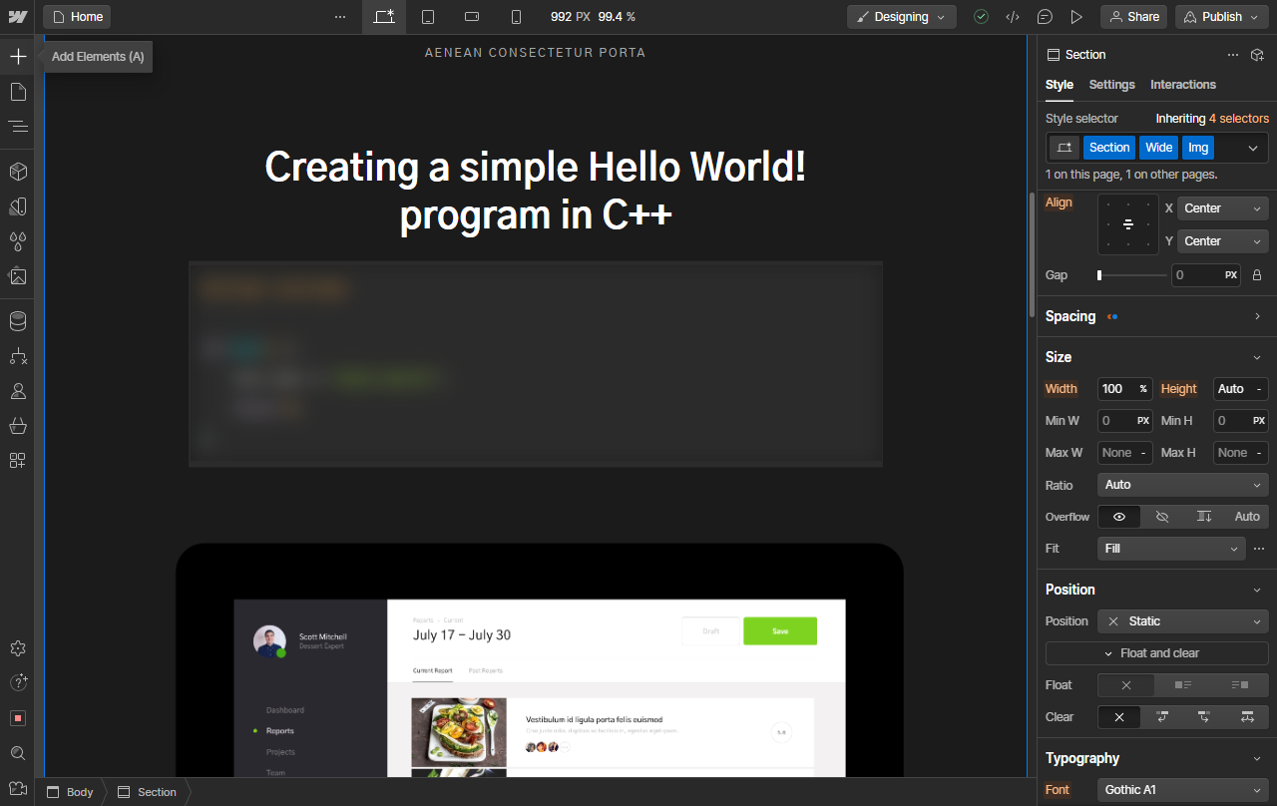Set overflow to scroll option
Image resolution: width=1277 pixels, height=806 pixels.
click(x=1204, y=517)
